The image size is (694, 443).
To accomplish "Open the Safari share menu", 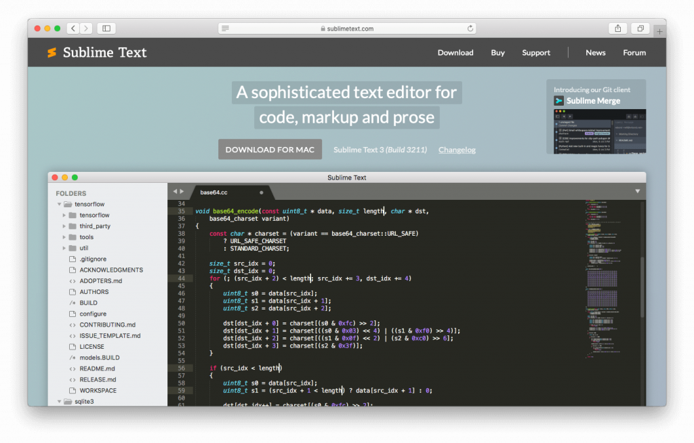I will click(x=618, y=28).
